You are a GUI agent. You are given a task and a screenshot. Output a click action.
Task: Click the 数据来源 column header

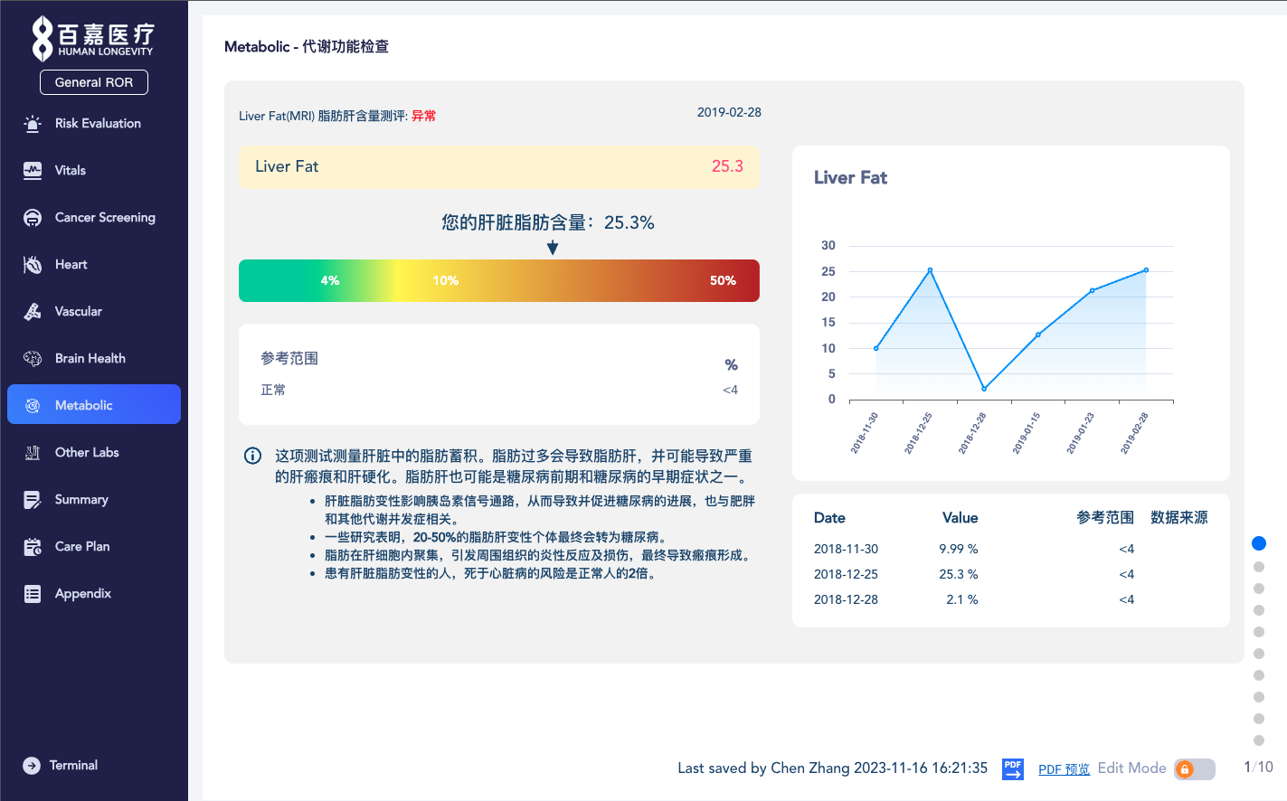(1179, 518)
